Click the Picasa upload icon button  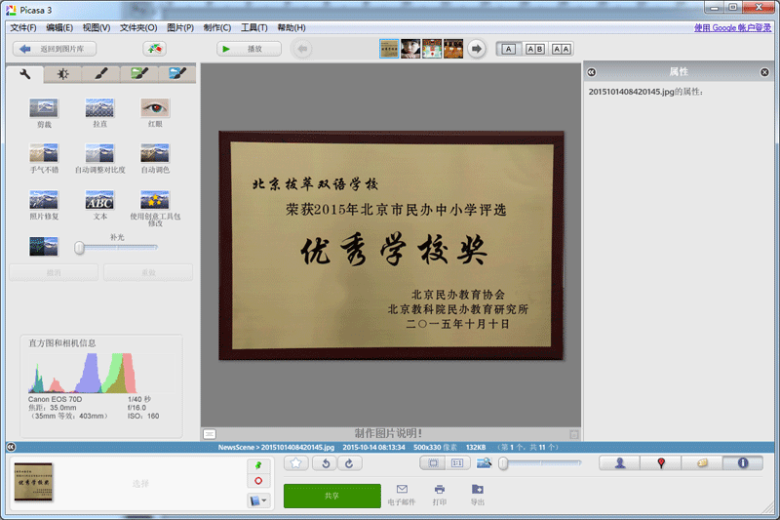pos(154,49)
